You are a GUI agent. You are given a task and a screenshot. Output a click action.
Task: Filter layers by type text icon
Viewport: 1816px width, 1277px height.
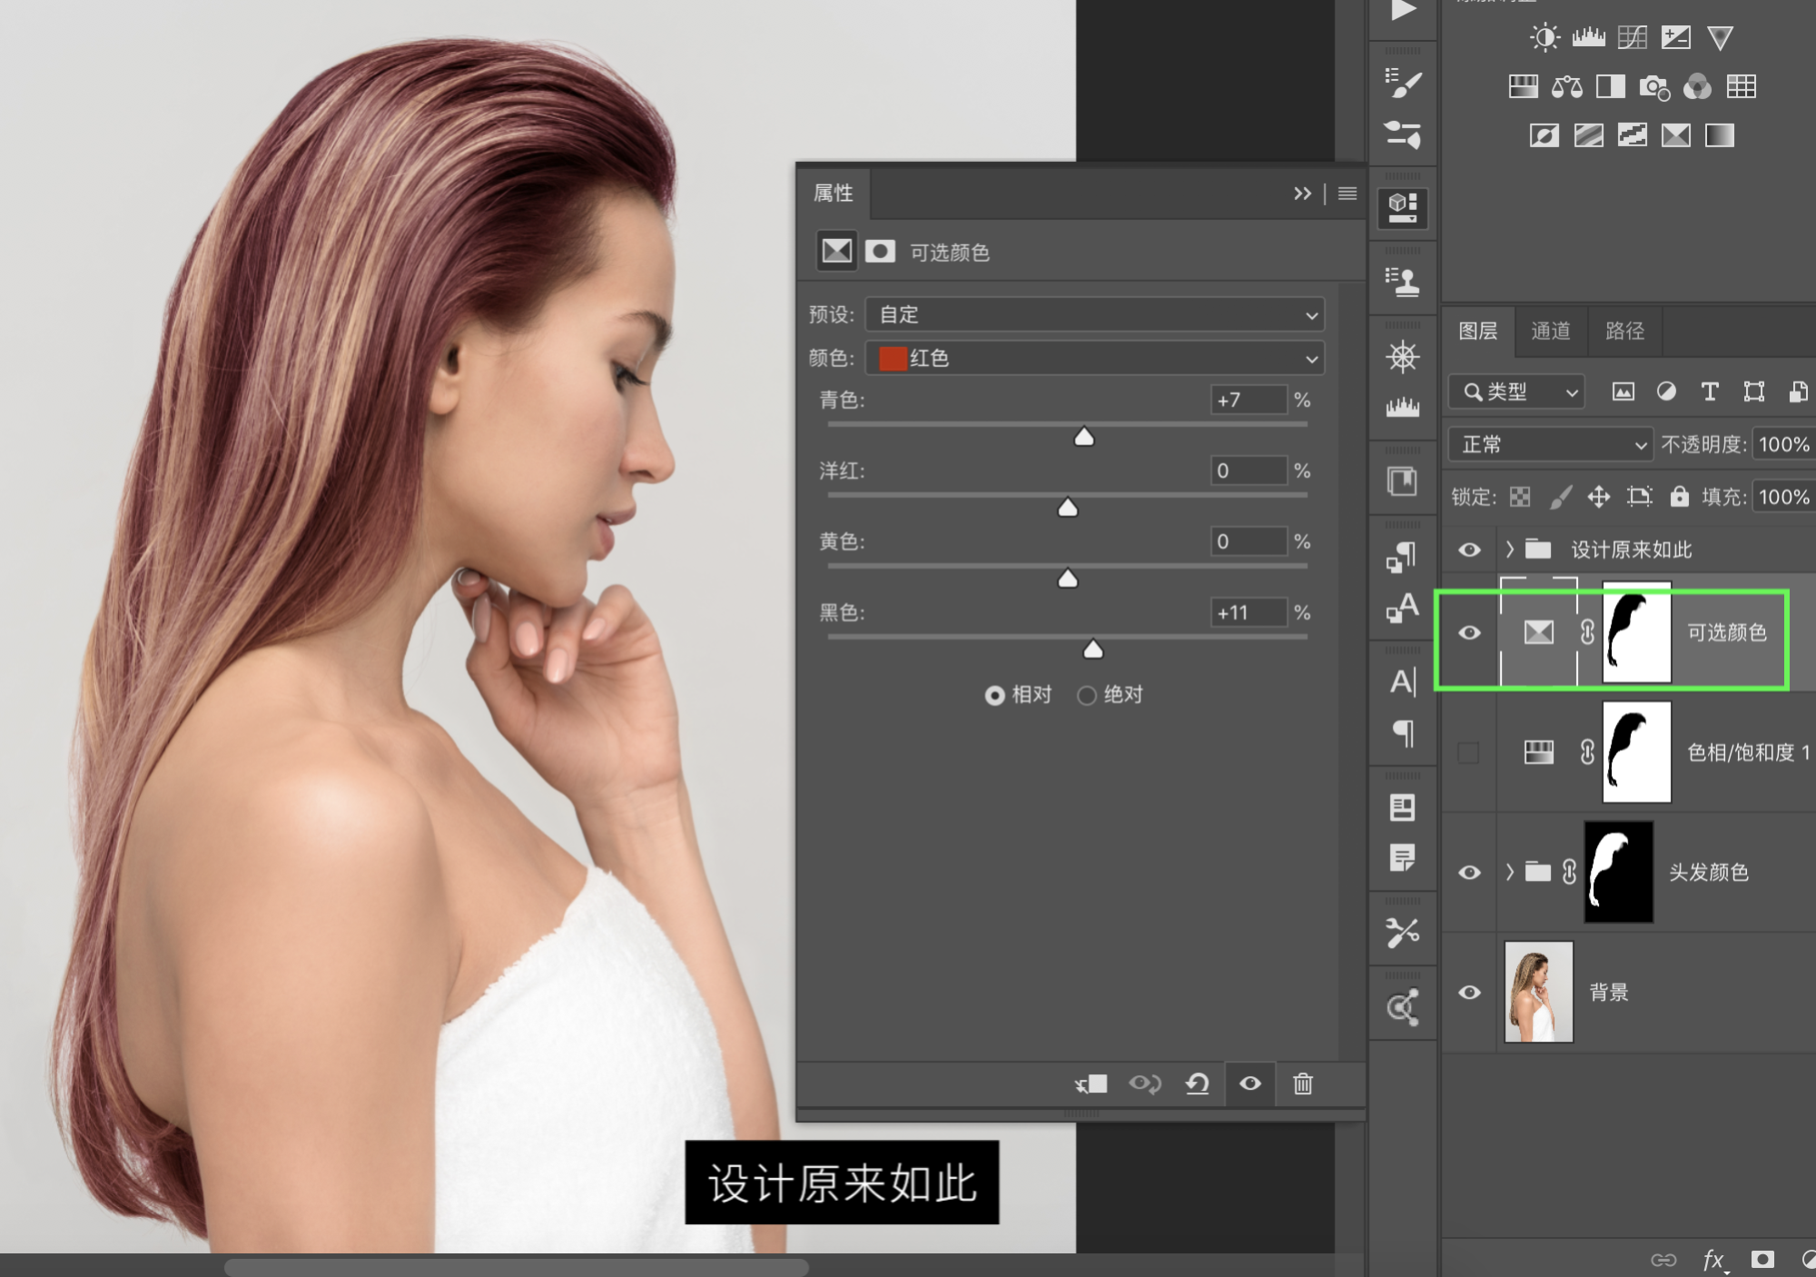click(x=1709, y=391)
